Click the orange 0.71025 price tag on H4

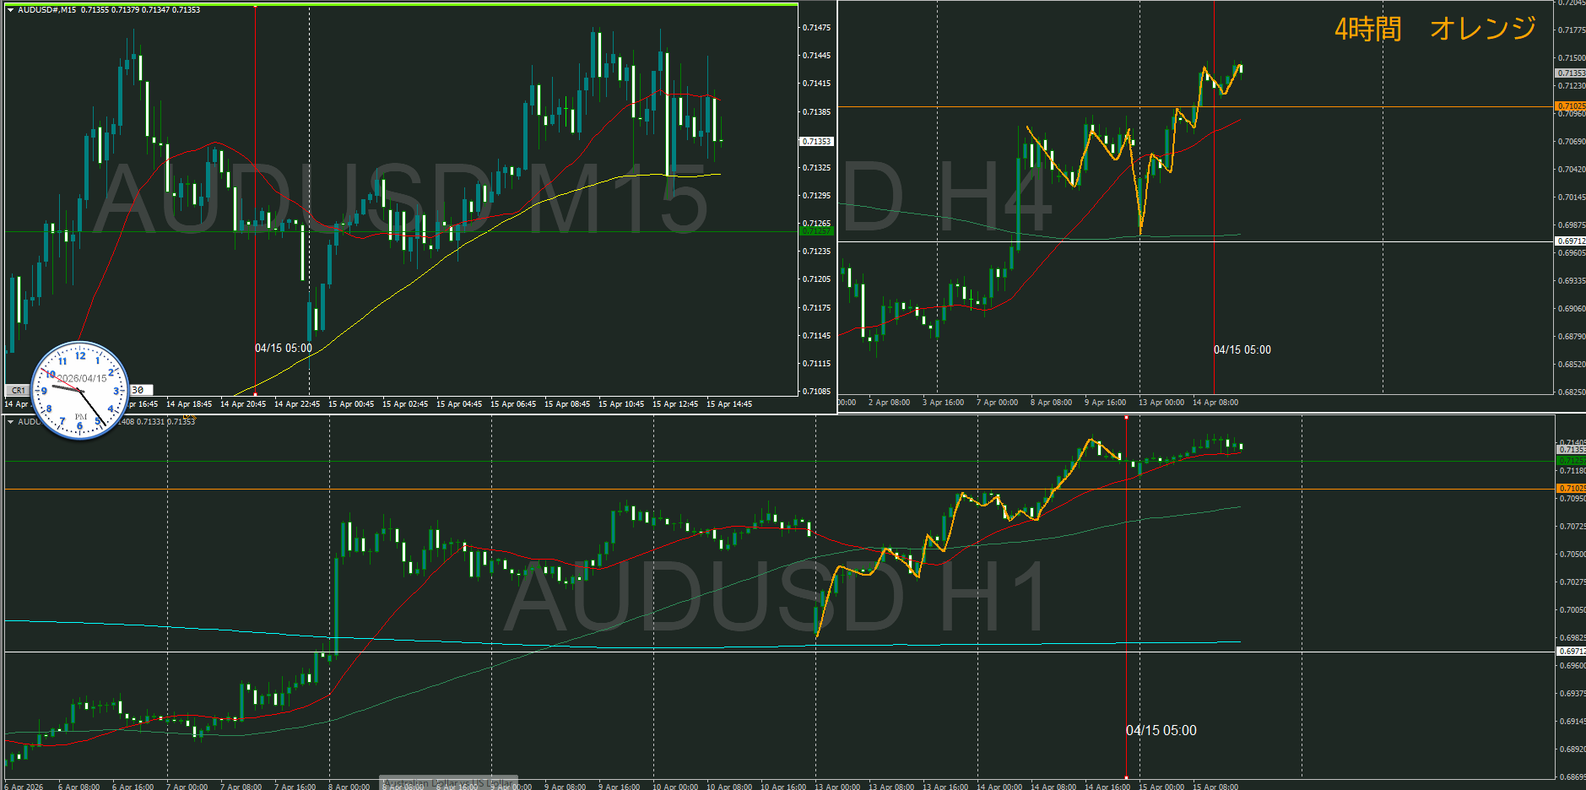(x=1570, y=106)
